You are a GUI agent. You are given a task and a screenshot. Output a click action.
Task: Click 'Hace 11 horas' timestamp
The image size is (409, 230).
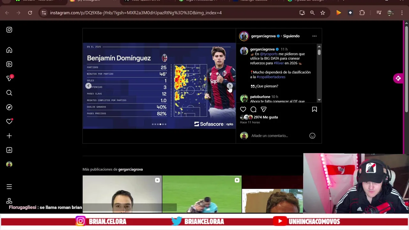pos(250,122)
